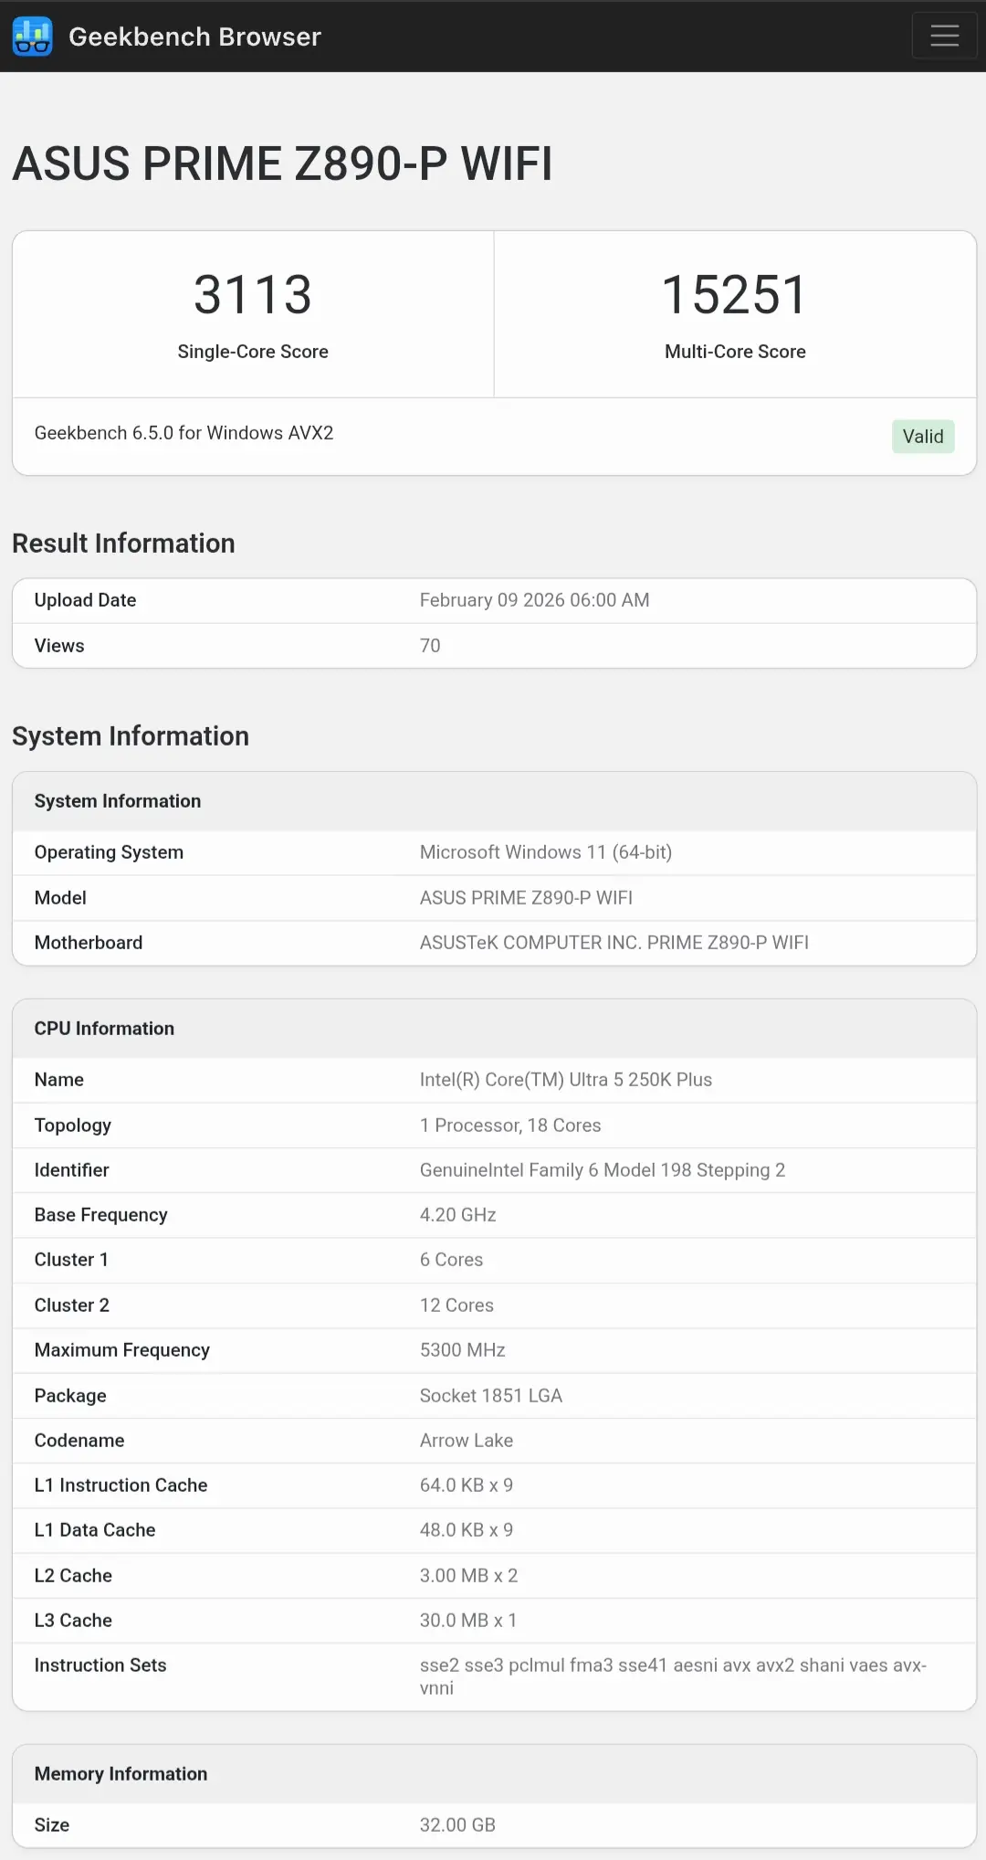986x1860 pixels.
Task: Click the Views count value 70
Action: click(x=430, y=646)
